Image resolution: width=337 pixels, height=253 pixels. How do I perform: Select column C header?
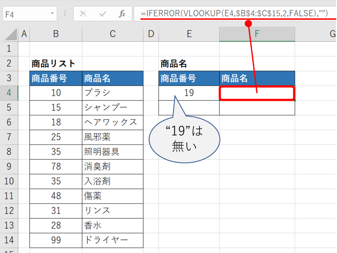coord(113,34)
